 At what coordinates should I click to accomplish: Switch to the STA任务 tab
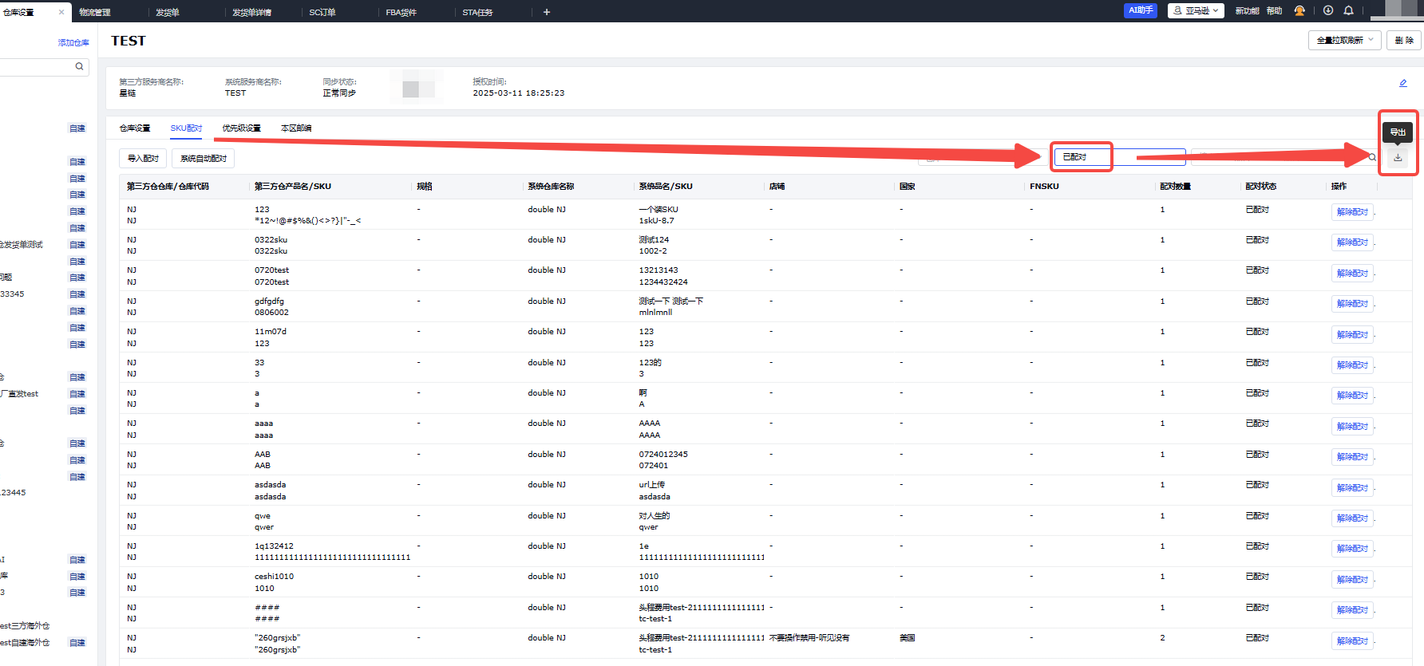coord(477,12)
